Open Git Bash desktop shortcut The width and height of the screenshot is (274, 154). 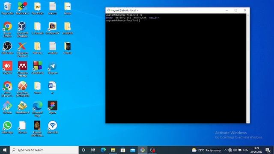(7, 107)
